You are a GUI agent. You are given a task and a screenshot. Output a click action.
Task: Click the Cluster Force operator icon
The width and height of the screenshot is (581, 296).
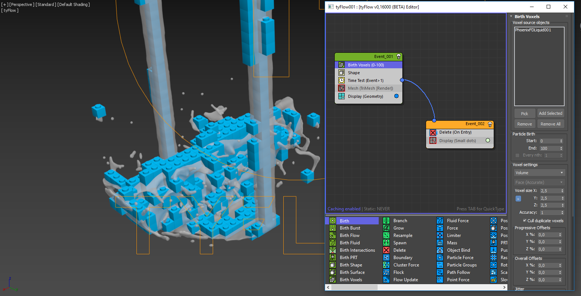tap(386, 265)
